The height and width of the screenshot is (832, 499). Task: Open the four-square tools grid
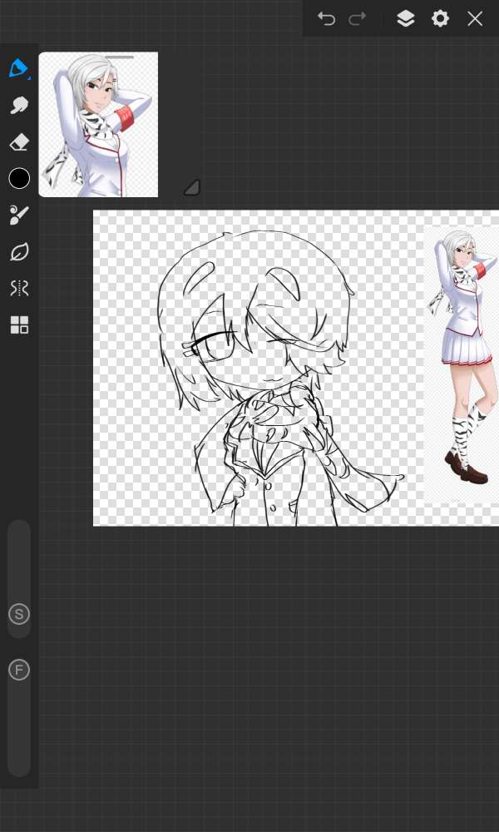[19, 324]
